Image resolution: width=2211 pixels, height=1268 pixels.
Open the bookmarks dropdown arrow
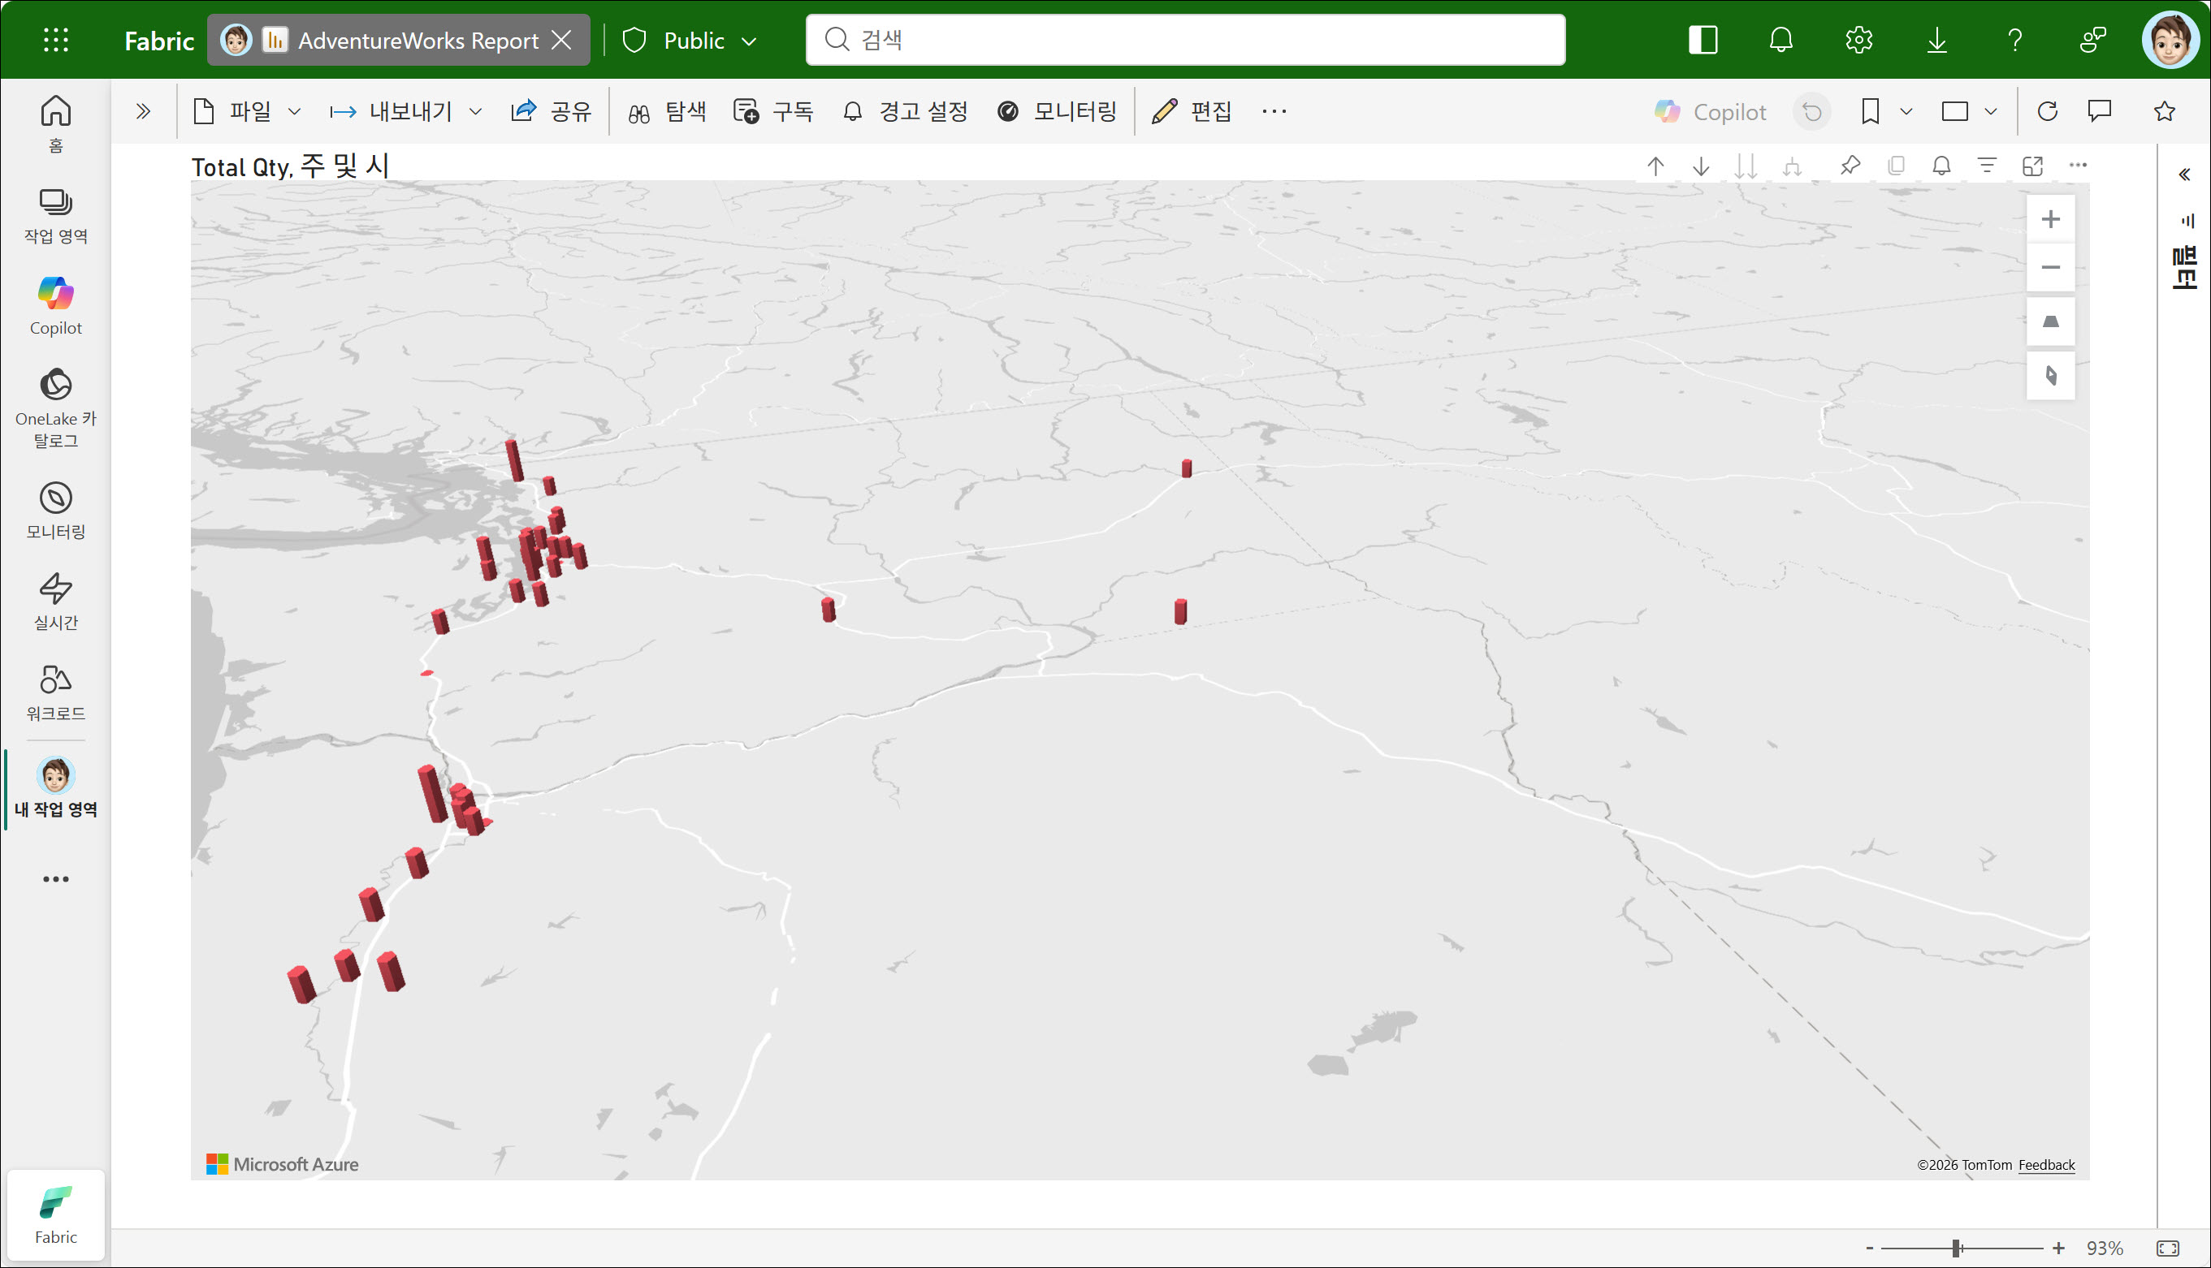coord(1906,111)
